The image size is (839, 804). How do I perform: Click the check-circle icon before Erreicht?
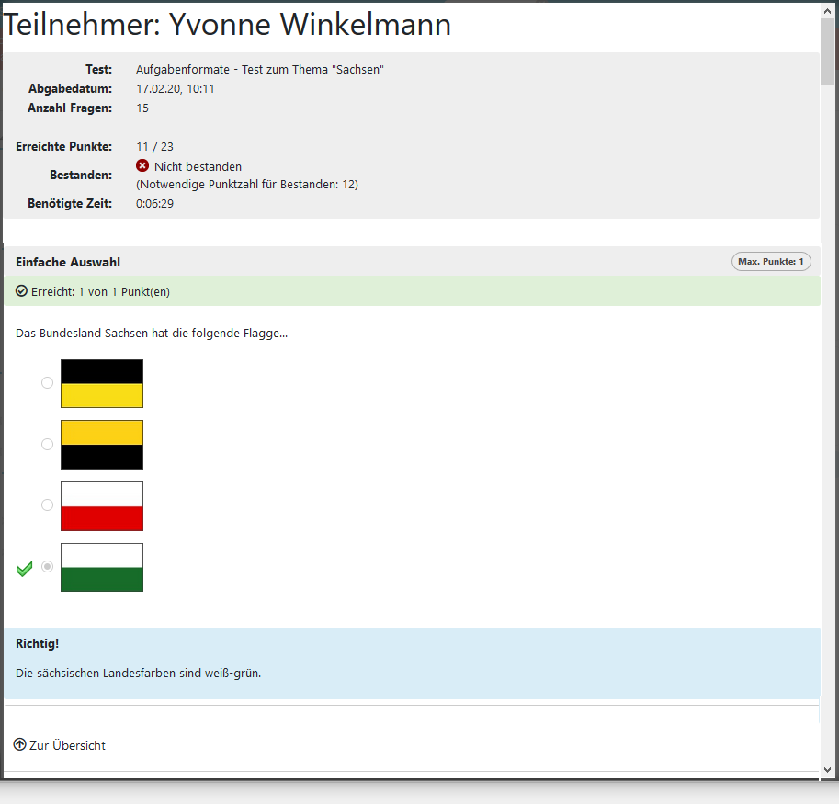click(22, 291)
